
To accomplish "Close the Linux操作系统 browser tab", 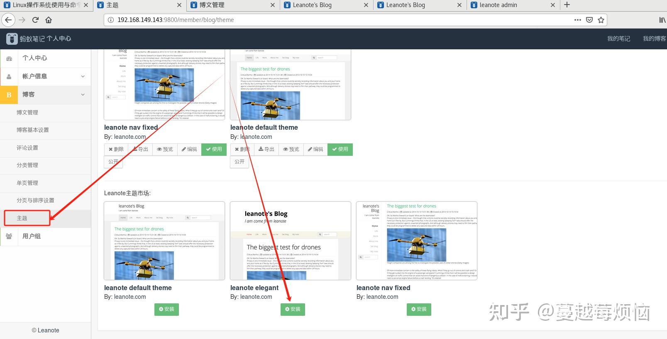I will click(86, 5).
